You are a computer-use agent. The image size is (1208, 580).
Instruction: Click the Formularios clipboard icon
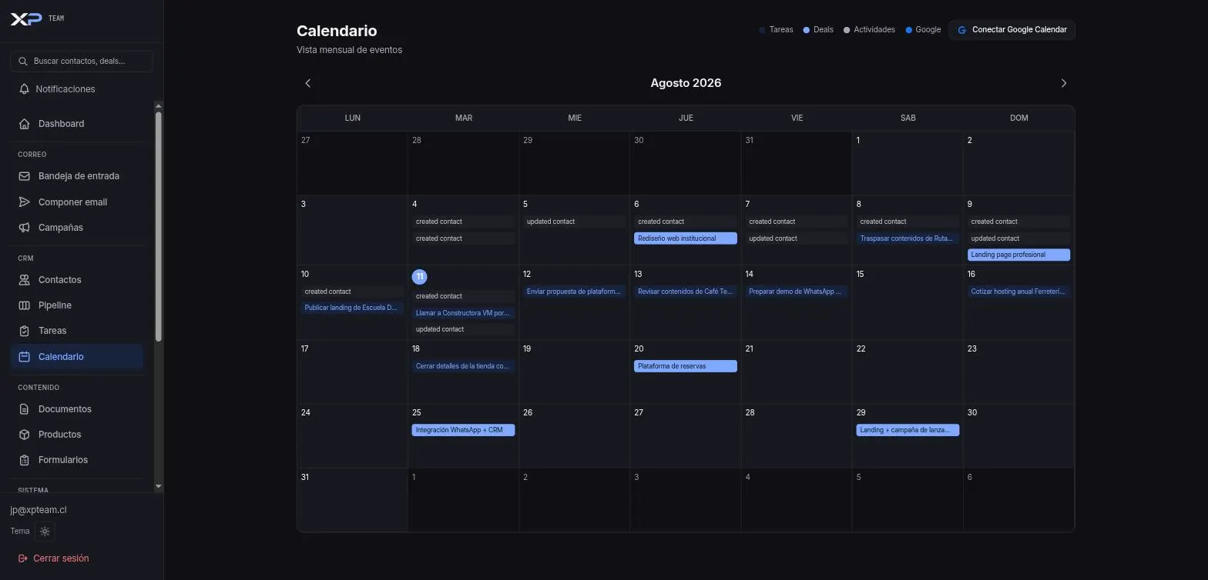[x=25, y=460]
